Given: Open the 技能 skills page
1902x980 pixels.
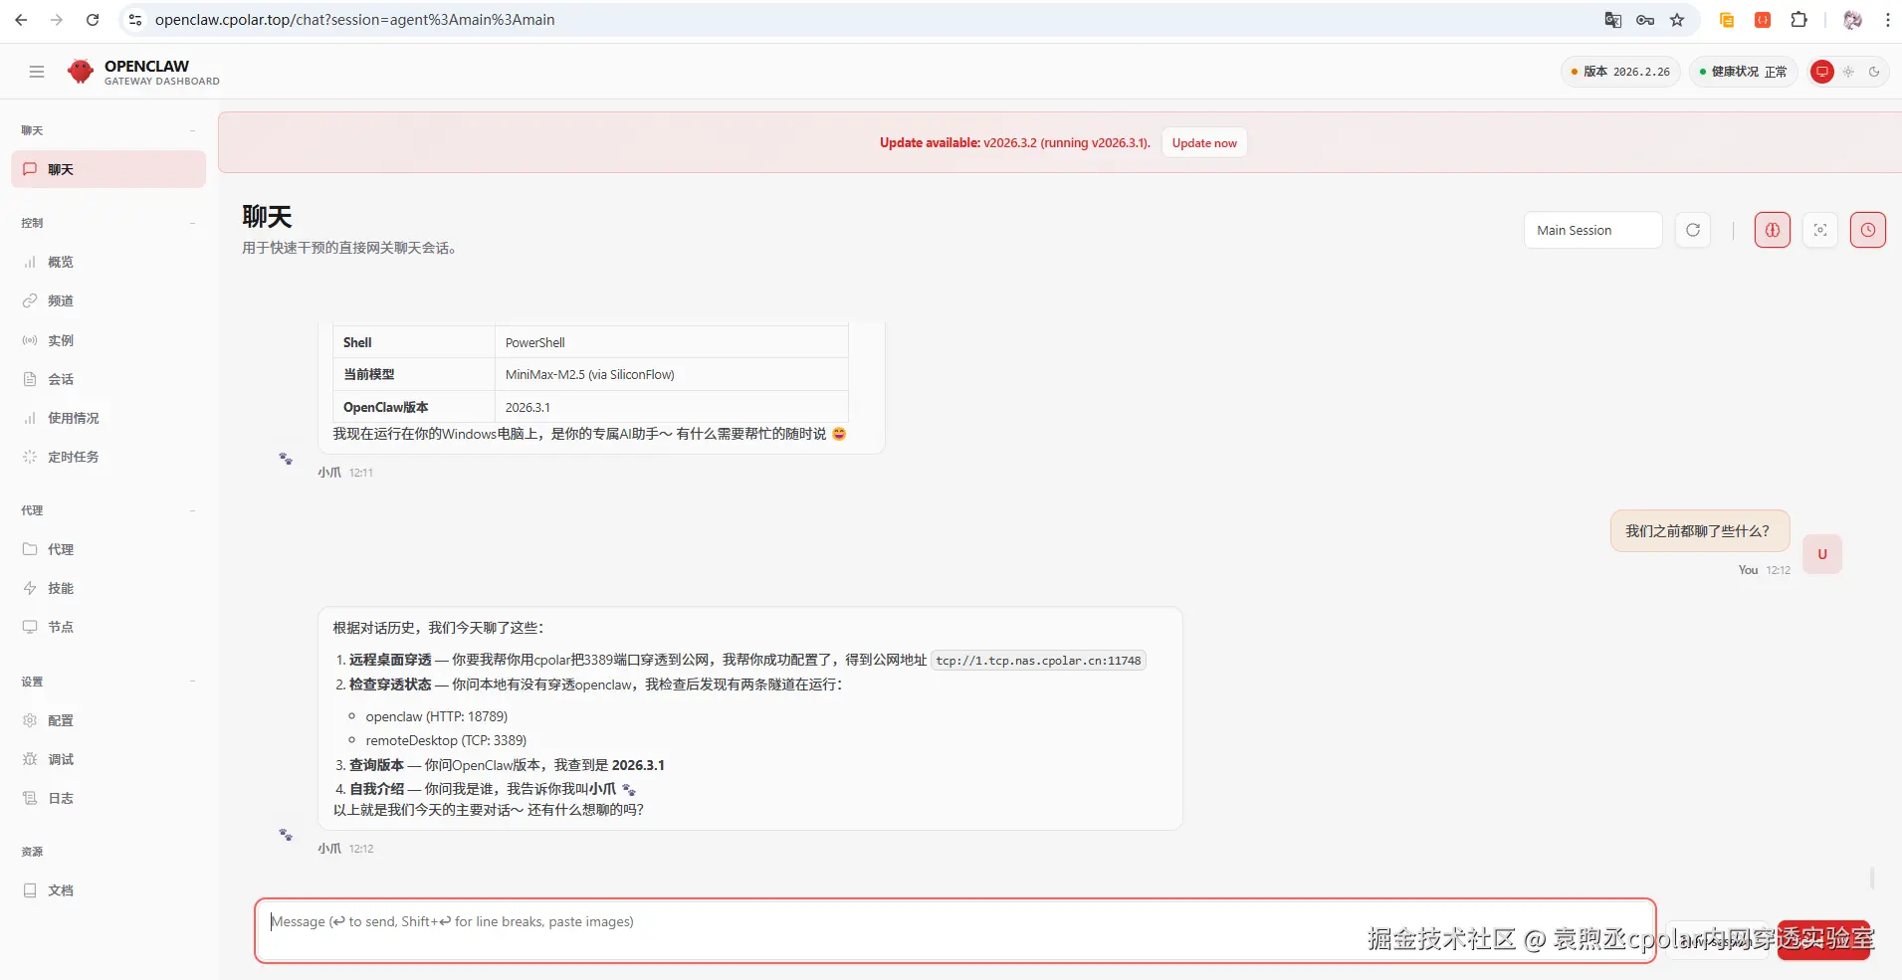Looking at the screenshot, I should pos(108,588).
